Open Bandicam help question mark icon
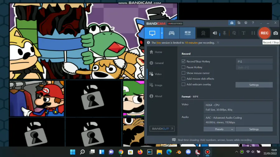Image resolution: width=280 pixels, height=157 pixels. (x=253, y=23)
